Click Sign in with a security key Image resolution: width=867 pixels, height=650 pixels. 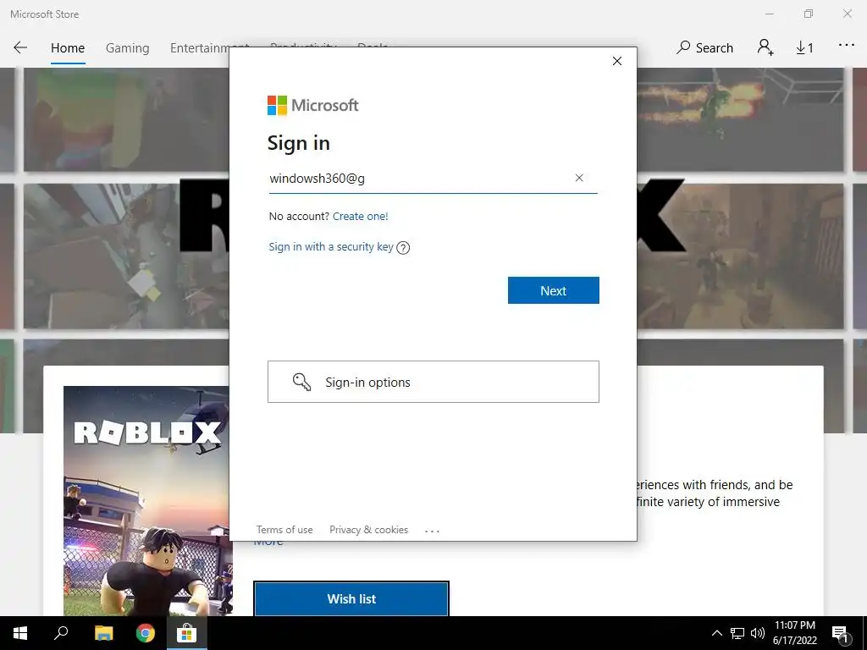pyautogui.click(x=331, y=246)
